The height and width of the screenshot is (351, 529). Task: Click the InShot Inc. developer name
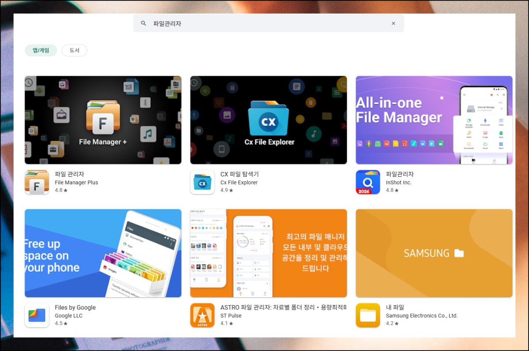[x=399, y=183]
